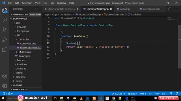
Task: Open Controller.php in the explorer
Action: (x=28, y=43)
